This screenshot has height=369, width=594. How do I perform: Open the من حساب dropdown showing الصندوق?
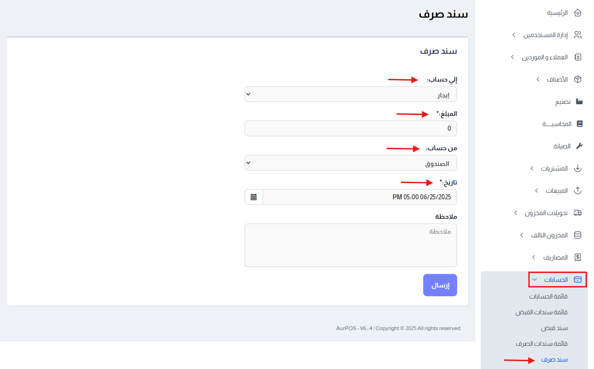point(351,163)
